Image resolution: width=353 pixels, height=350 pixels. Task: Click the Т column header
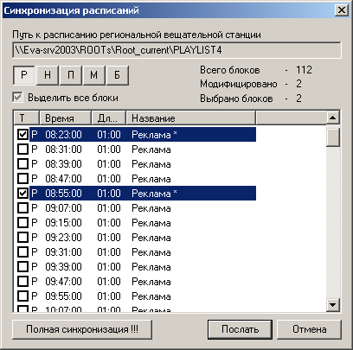[x=26, y=118]
